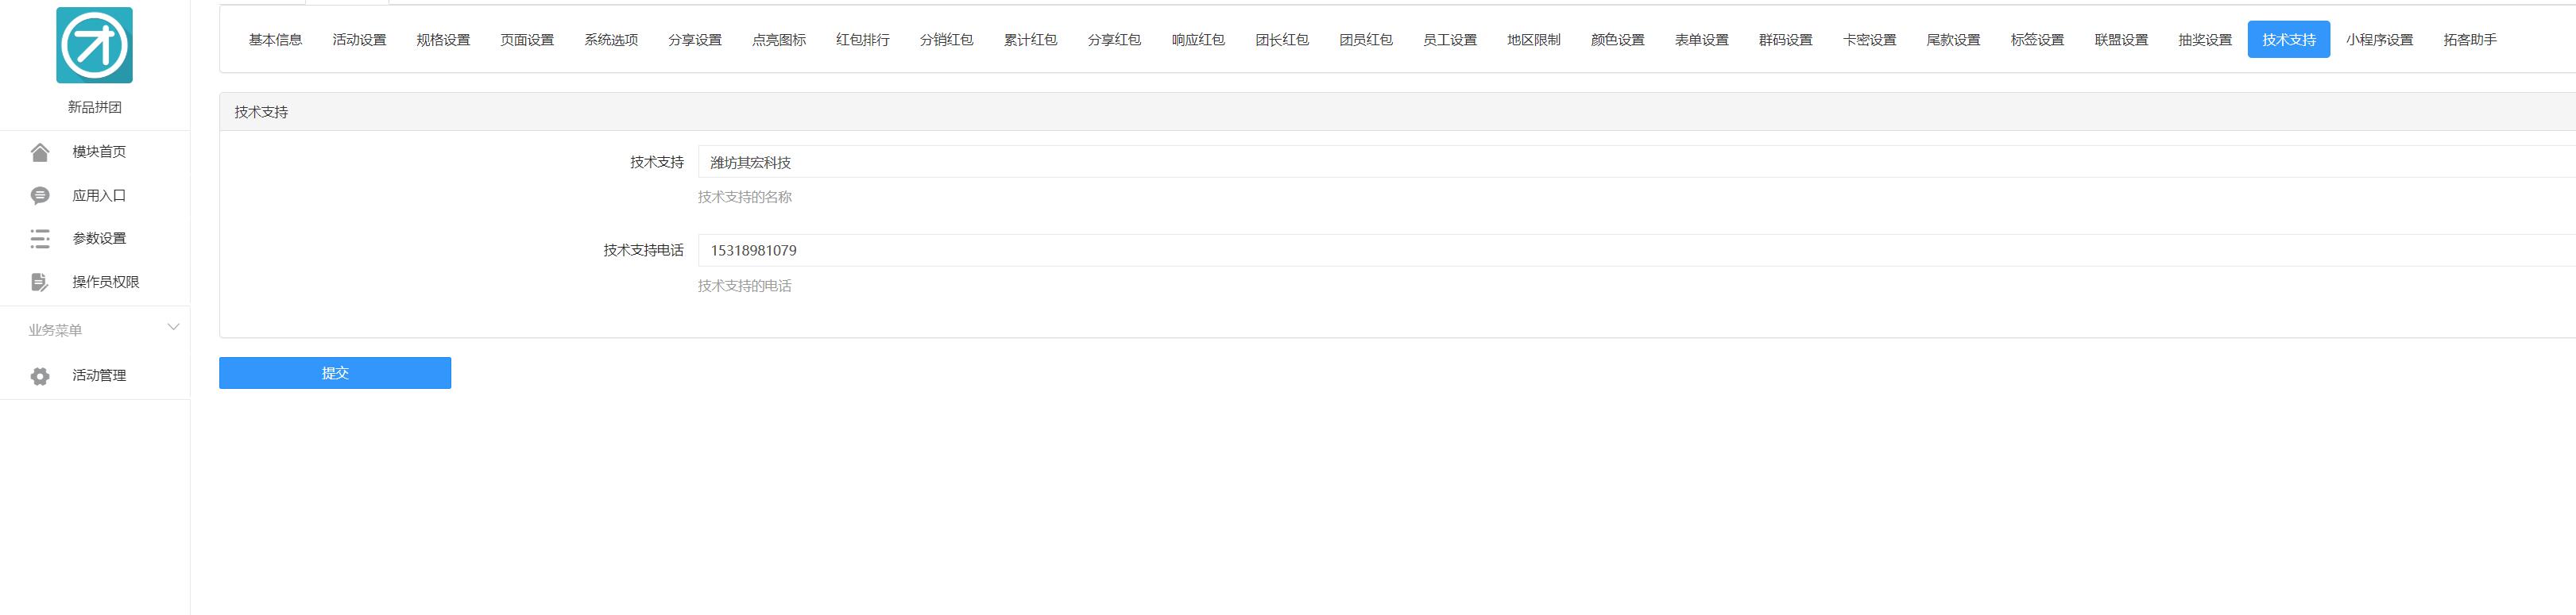
Task: Click the 新品拼团 app logo icon
Action: [94, 45]
